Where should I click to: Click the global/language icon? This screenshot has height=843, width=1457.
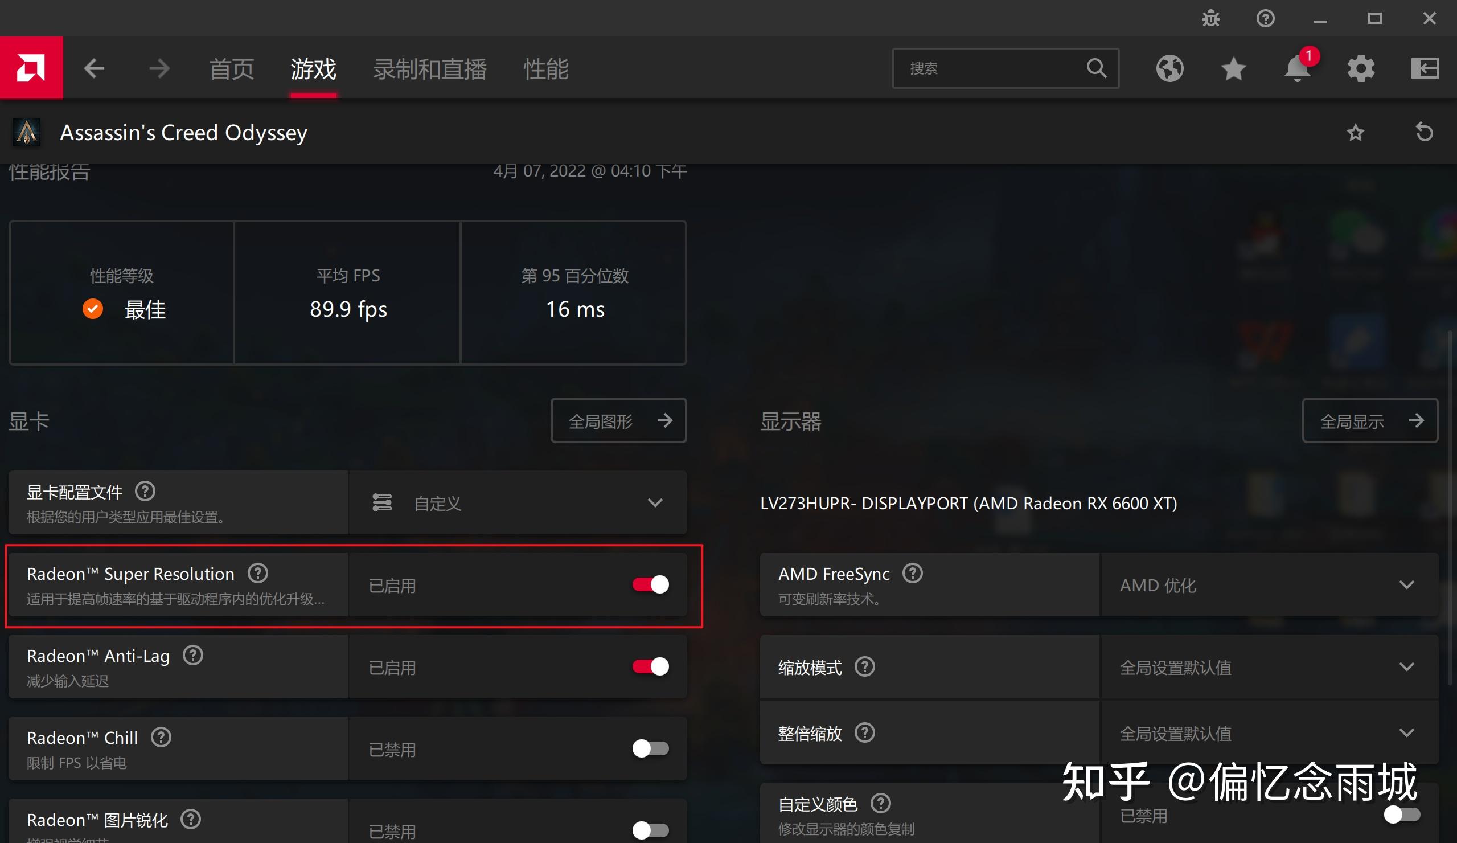[x=1168, y=68]
